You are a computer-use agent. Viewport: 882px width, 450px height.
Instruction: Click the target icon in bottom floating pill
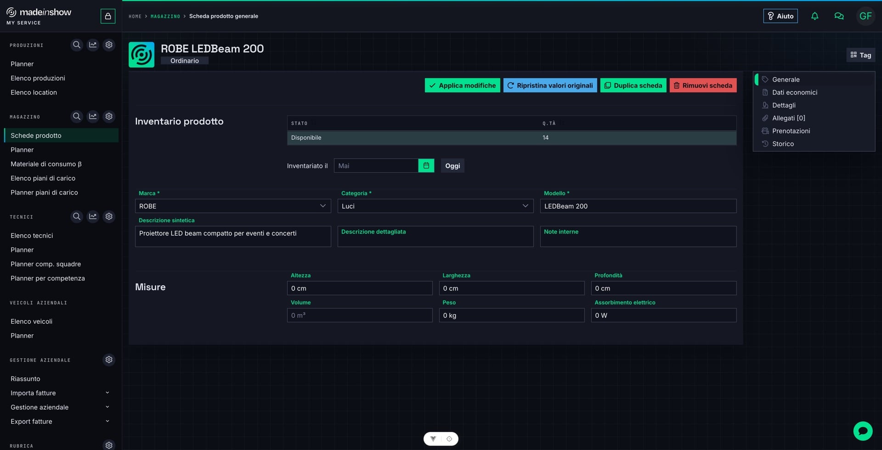coord(449,439)
